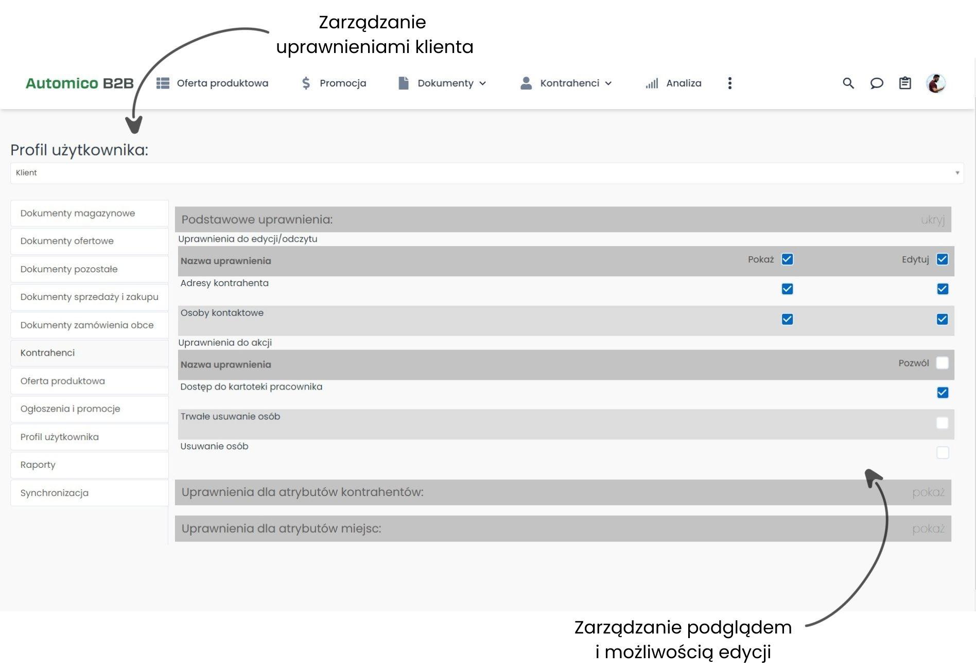Expand the Kontrahenci navigation menu
The height and width of the screenshot is (669, 976).
[x=567, y=83]
